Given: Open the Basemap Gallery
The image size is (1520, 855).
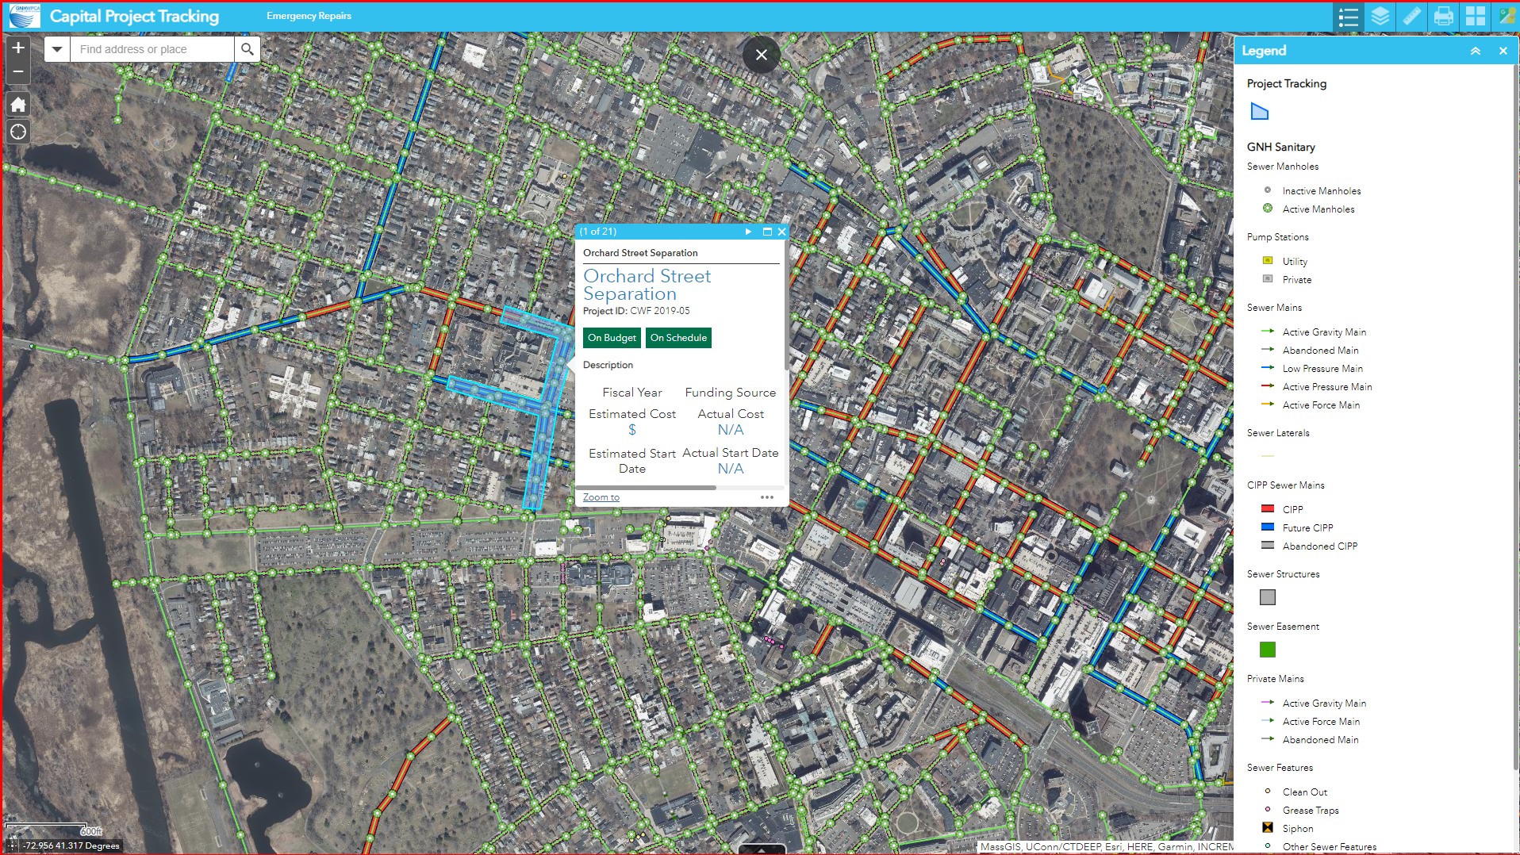Looking at the screenshot, I should point(1475,17).
